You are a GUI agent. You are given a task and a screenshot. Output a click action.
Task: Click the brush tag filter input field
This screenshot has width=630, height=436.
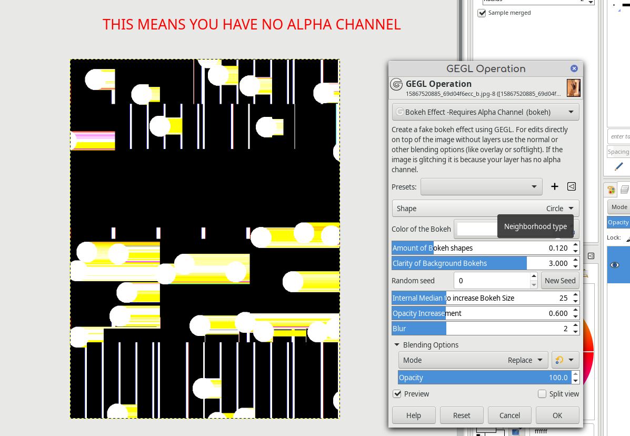(619, 136)
